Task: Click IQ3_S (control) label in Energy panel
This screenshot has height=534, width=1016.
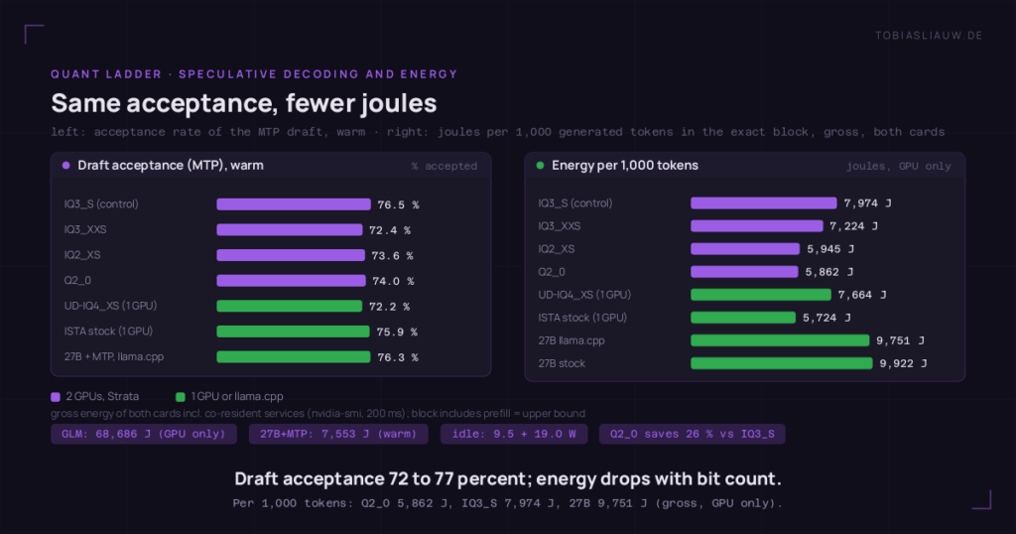Action: click(574, 203)
